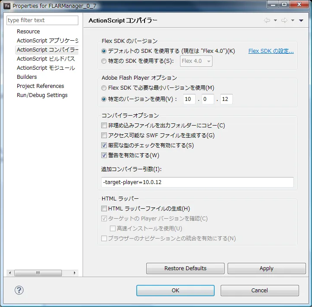The width and height of the screenshot is (312, 307).
Task: Enable HTML wrapper file generation checkbox (H)
Action: tap(104, 208)
